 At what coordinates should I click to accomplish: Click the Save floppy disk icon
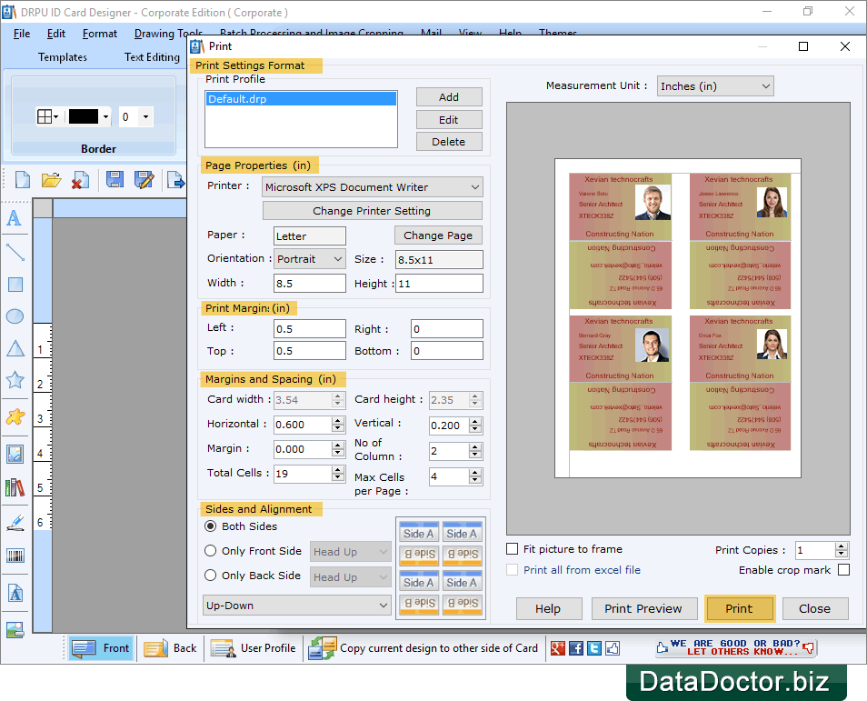tap(115, 180)
